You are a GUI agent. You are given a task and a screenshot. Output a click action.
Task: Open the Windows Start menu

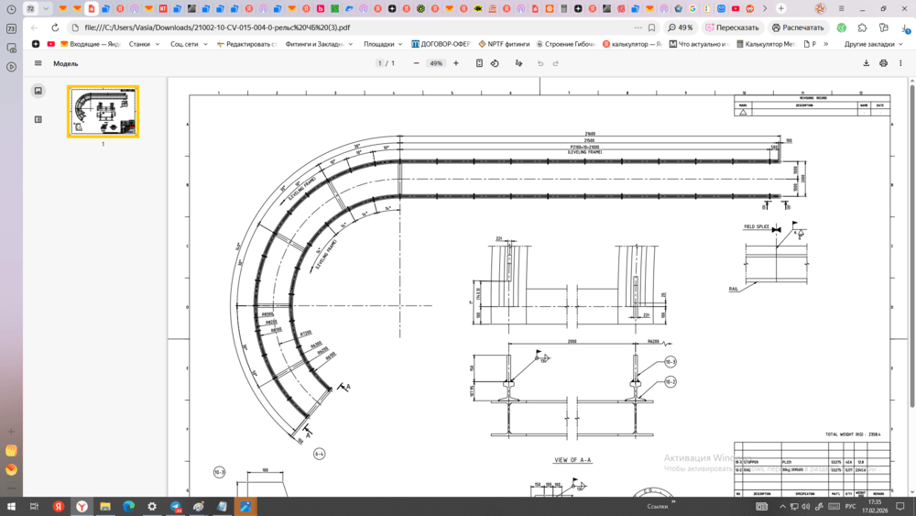point(10,506)
